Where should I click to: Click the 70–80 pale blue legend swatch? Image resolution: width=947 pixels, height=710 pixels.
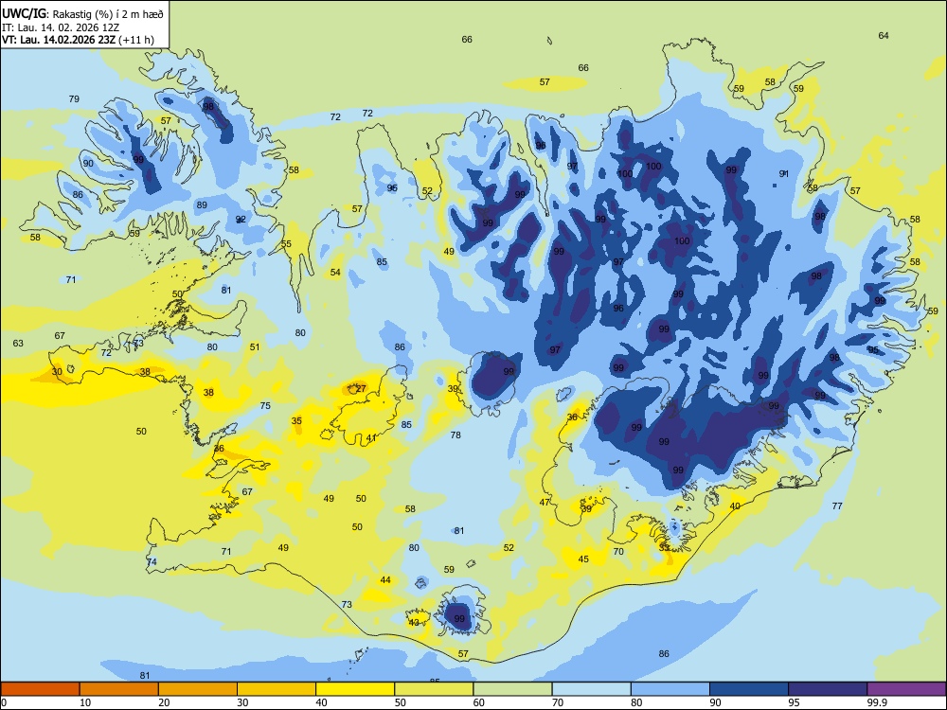point(591,689)
